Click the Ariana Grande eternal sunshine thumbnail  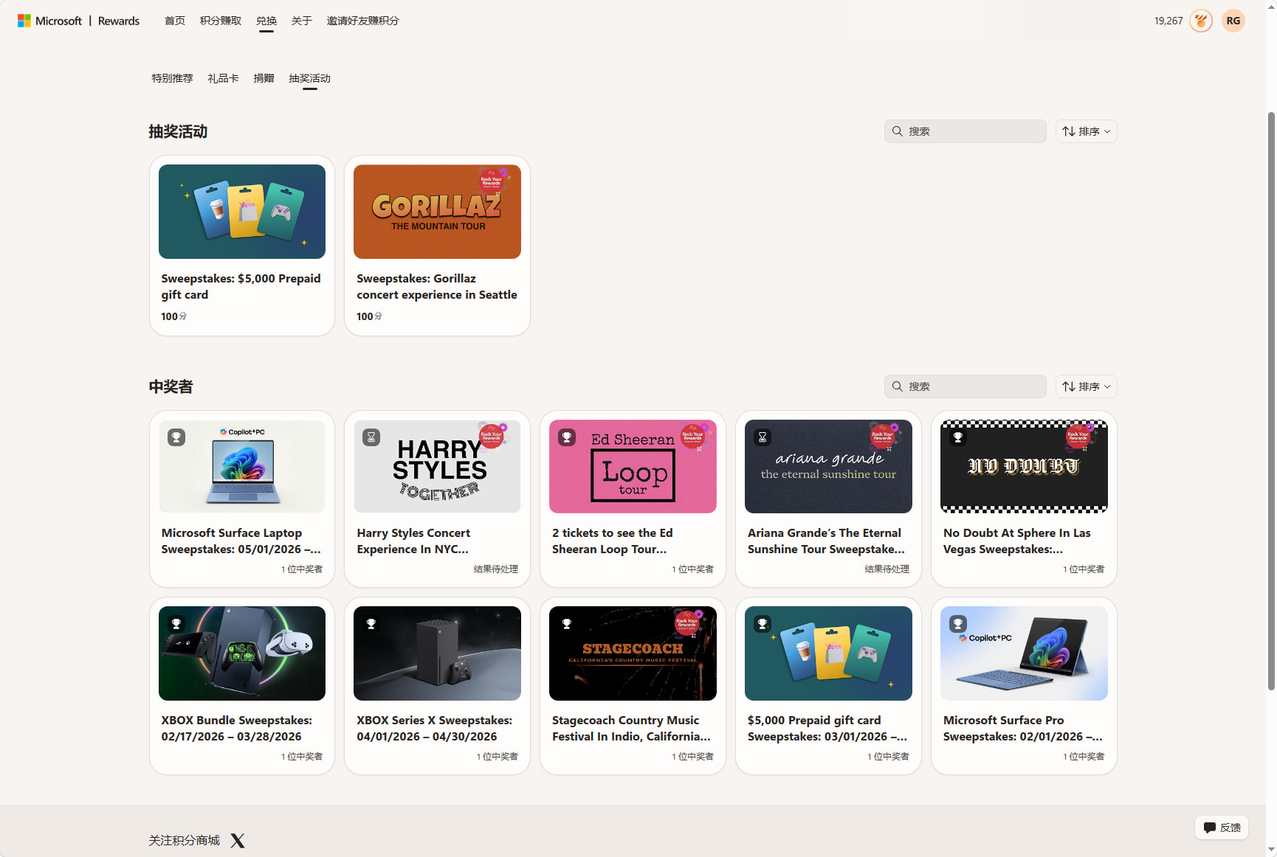[x=828, y=467]
